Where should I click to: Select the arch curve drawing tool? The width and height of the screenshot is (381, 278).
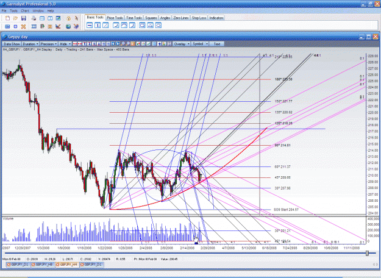tap(124, 25)
